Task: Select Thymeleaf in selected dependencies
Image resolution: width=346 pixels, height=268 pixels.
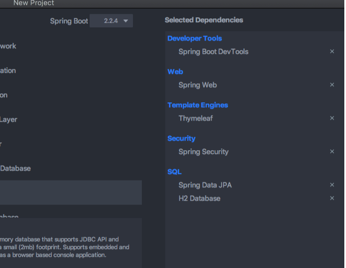Action: [196, 118]
